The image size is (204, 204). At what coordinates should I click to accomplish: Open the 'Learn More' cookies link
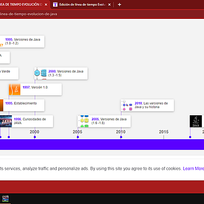[x=193, y=168]
